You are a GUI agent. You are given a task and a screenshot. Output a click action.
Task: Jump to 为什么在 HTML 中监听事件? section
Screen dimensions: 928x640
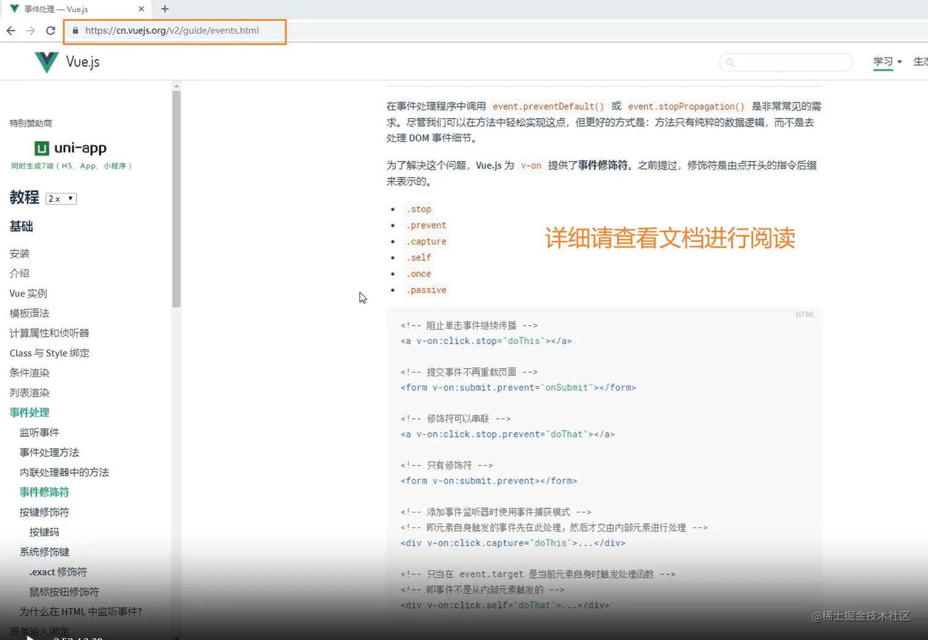pos(80,612)
